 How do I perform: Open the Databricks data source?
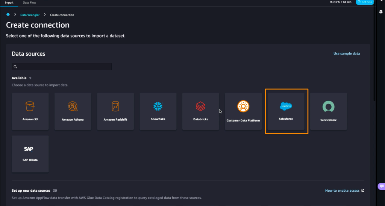201,111
